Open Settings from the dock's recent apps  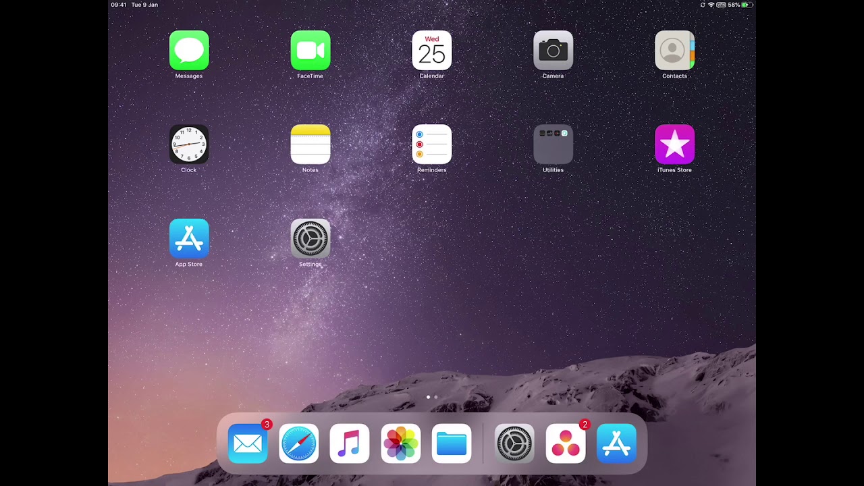tap(514, 443)
